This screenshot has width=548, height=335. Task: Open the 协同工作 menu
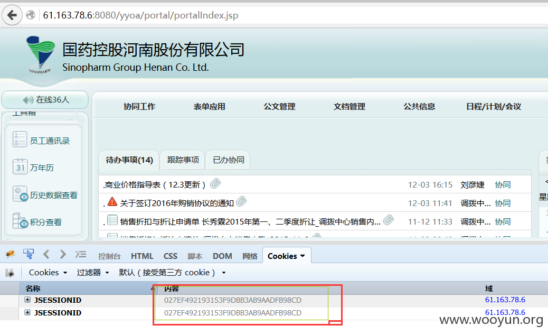pos(139,107)
